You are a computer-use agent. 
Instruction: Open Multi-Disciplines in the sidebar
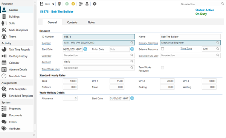click(17, 30)
